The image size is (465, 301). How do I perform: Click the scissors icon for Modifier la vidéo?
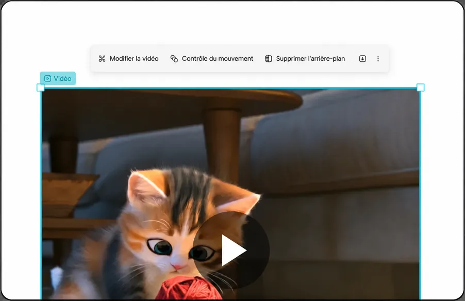(x=102, y=59)
